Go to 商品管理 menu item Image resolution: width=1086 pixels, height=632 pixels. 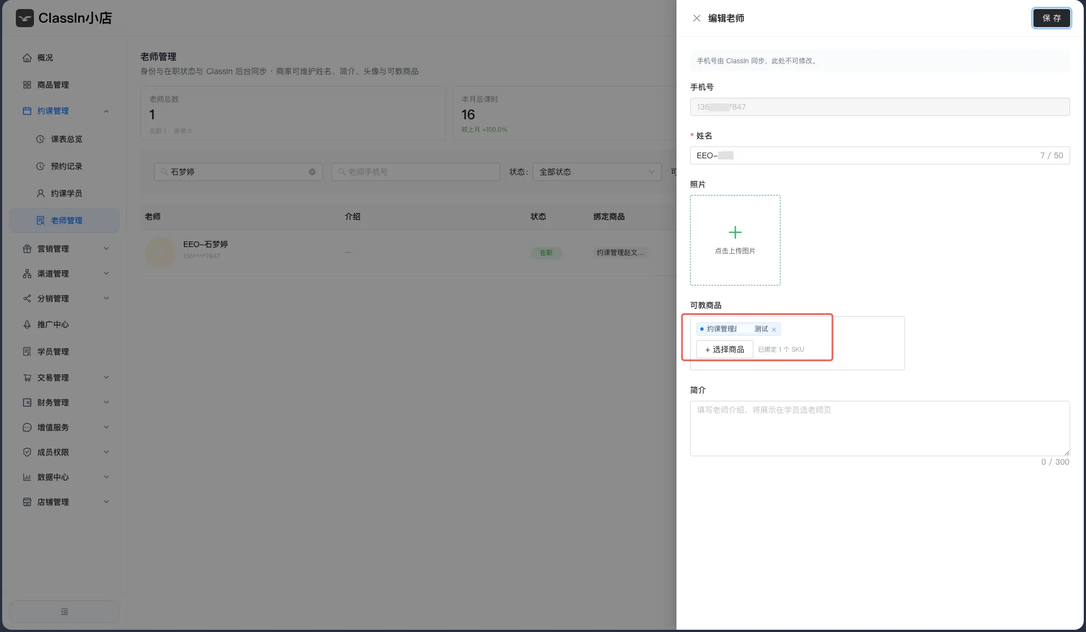click(64, 85)
